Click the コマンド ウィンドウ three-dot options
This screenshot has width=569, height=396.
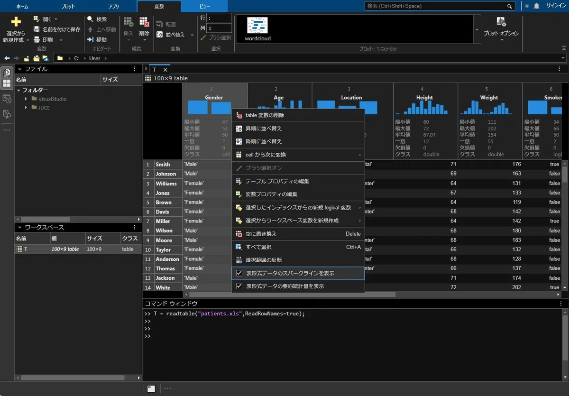pyautogui.click(x=561, y=304)
